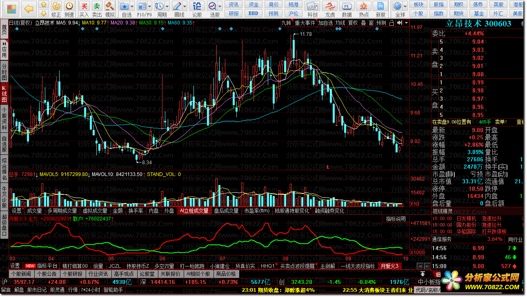Open the F10/F9 info icon
The image size is (527, 297).
click(142, 5)
